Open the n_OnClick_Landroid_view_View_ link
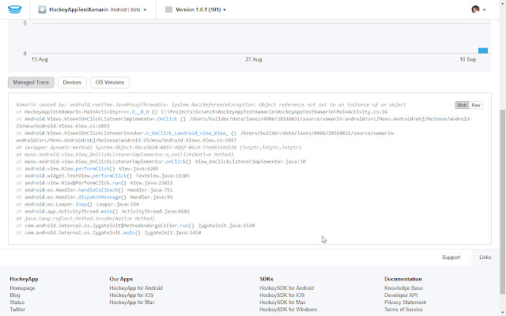 coord(187,134)
